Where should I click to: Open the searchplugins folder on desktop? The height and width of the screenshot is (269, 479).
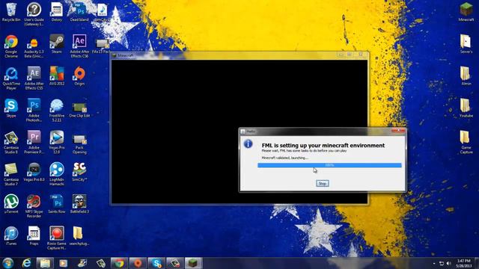(x=79, y=236)
